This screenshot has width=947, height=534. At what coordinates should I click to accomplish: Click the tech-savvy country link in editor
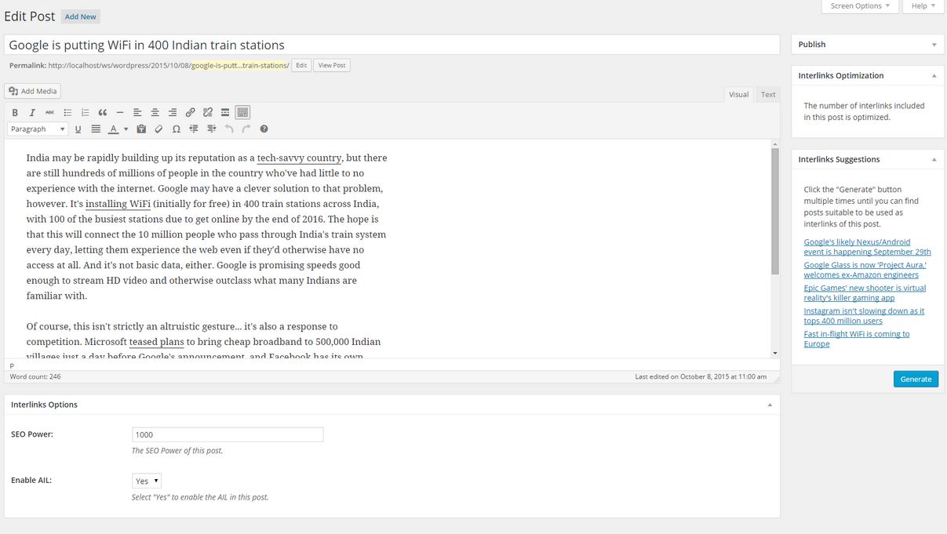click(299, 158)
